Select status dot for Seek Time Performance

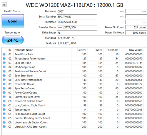4,80
